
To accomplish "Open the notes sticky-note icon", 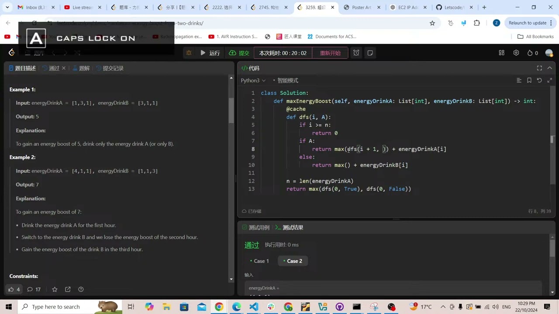I will [370, 53].
